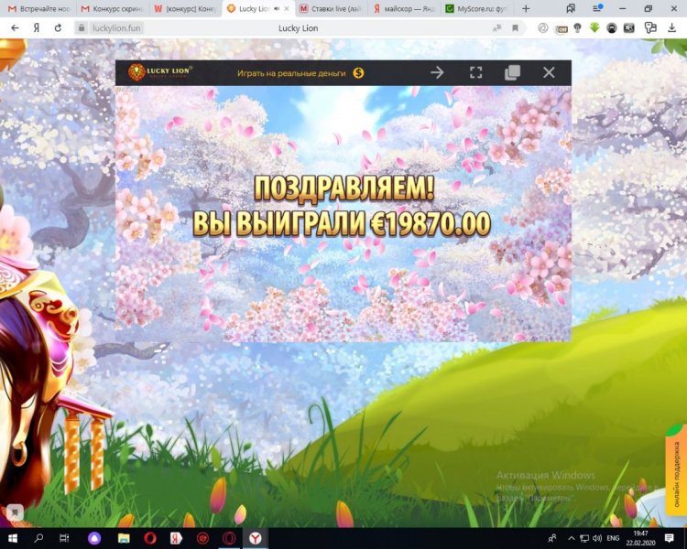The height and width of the screenshot is (549, 687).
Task: Close the game overlay with the X
Action: (x=549, y=72)
